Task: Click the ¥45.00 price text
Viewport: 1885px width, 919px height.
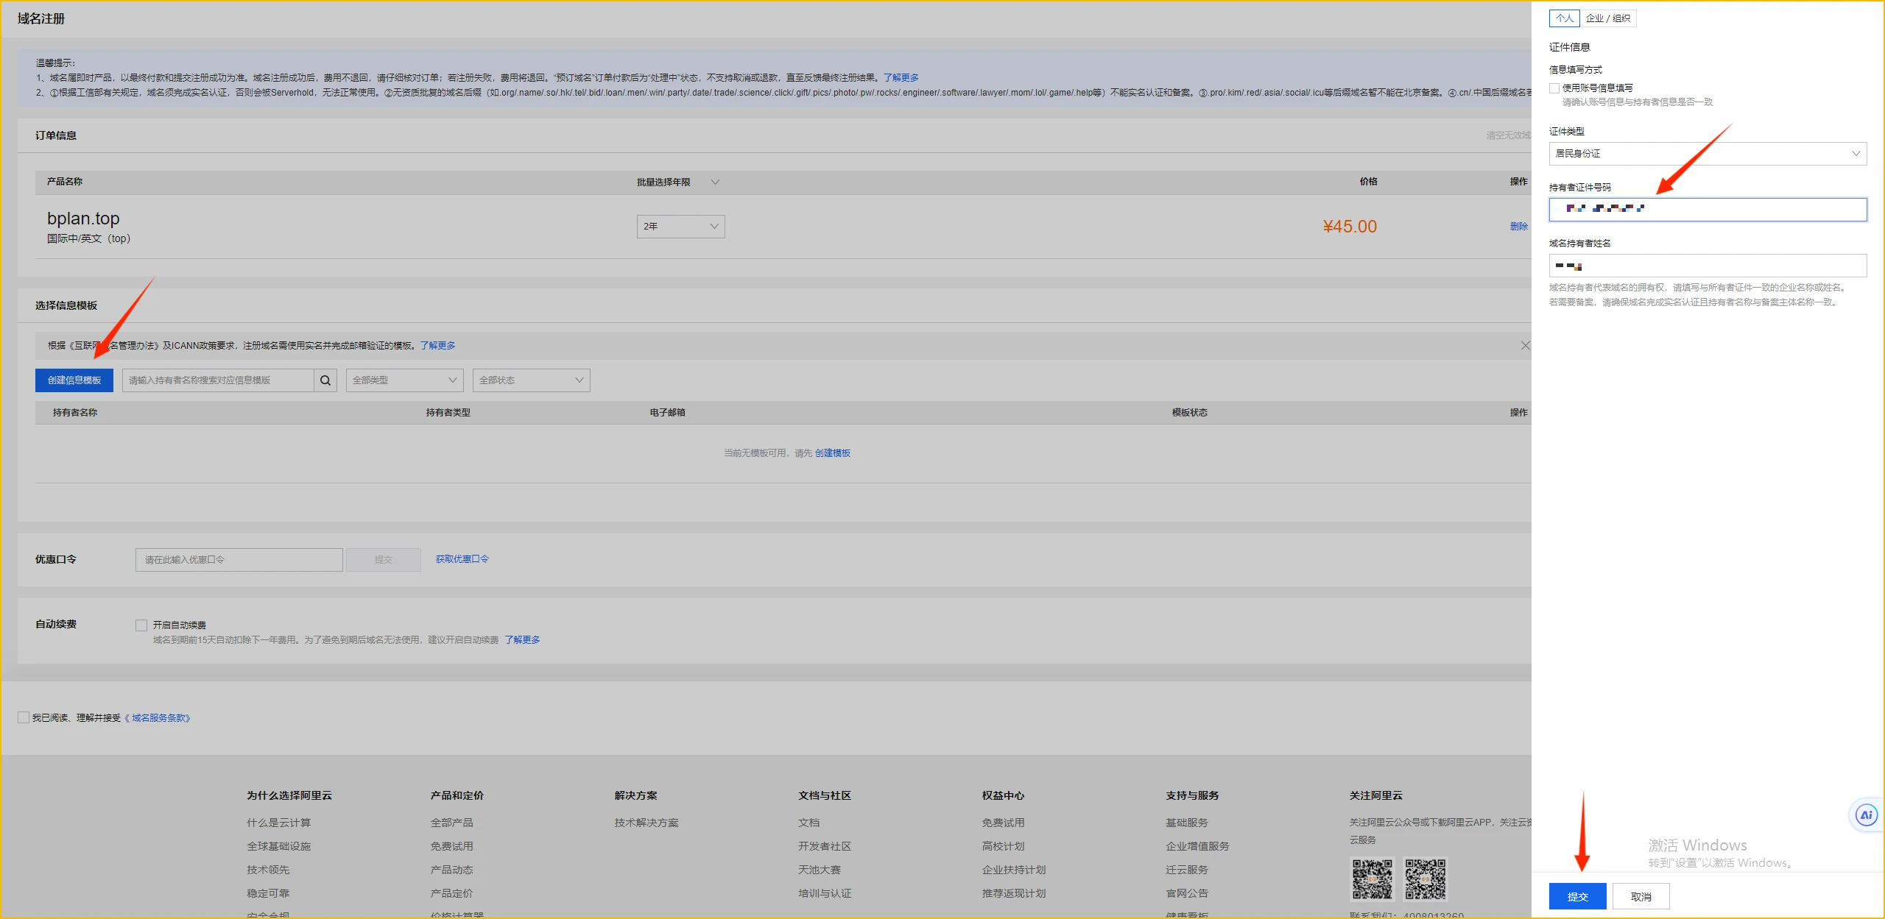Action: click(x=1350, y=227)
